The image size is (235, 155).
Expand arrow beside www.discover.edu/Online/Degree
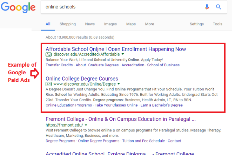point(119,84)
